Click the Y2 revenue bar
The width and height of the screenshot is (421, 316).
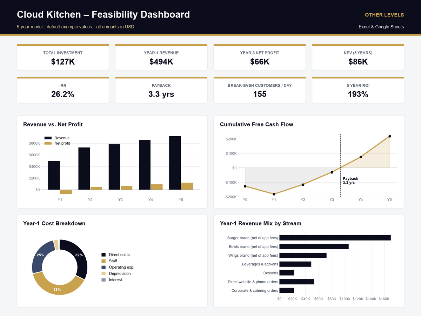point(84,169)
